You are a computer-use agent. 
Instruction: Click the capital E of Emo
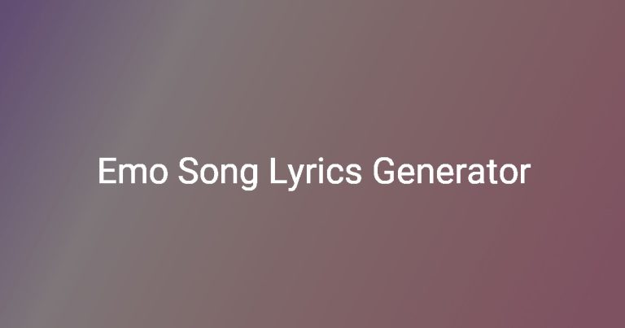click(107, 171)
